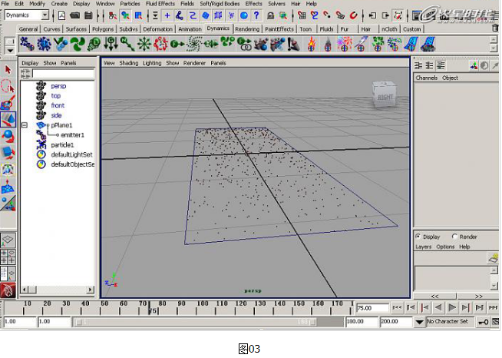Open the Dynamics menu set dropdown
Image resolution: width=502 pixels, height=358 pixels.
click(x=45, y=15)
